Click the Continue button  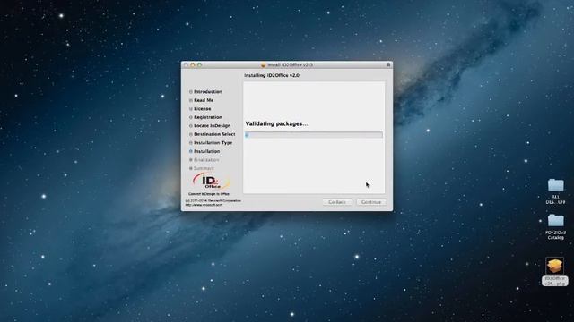pyautogui.click(x=371, y=202)
